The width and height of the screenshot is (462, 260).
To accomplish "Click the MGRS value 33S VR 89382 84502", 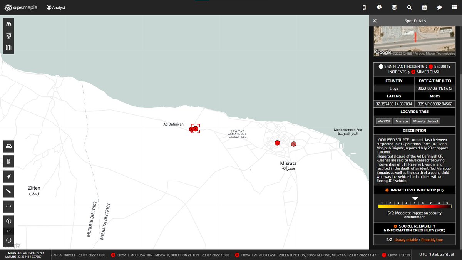I will click(435, 104).
